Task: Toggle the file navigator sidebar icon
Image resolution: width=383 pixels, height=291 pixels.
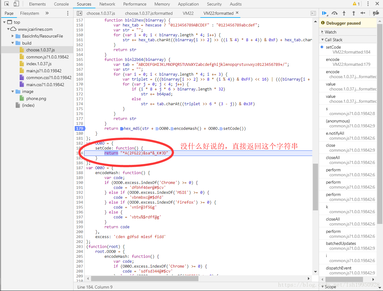Action: click(x=79, y=13)
